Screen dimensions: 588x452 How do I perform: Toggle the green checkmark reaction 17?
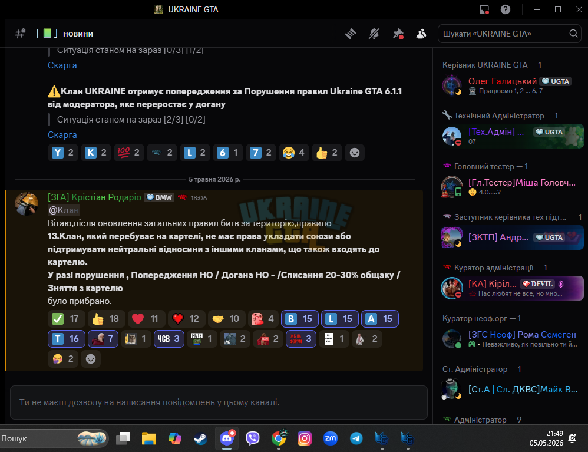point(66,319)
